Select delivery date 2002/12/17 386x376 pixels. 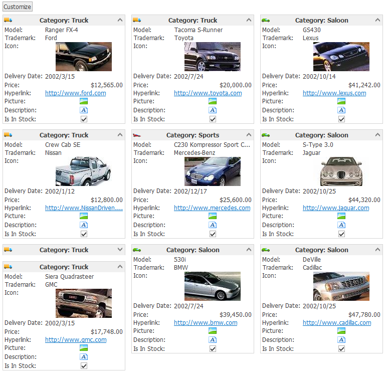pyautogui.click(x=190, y=192)
